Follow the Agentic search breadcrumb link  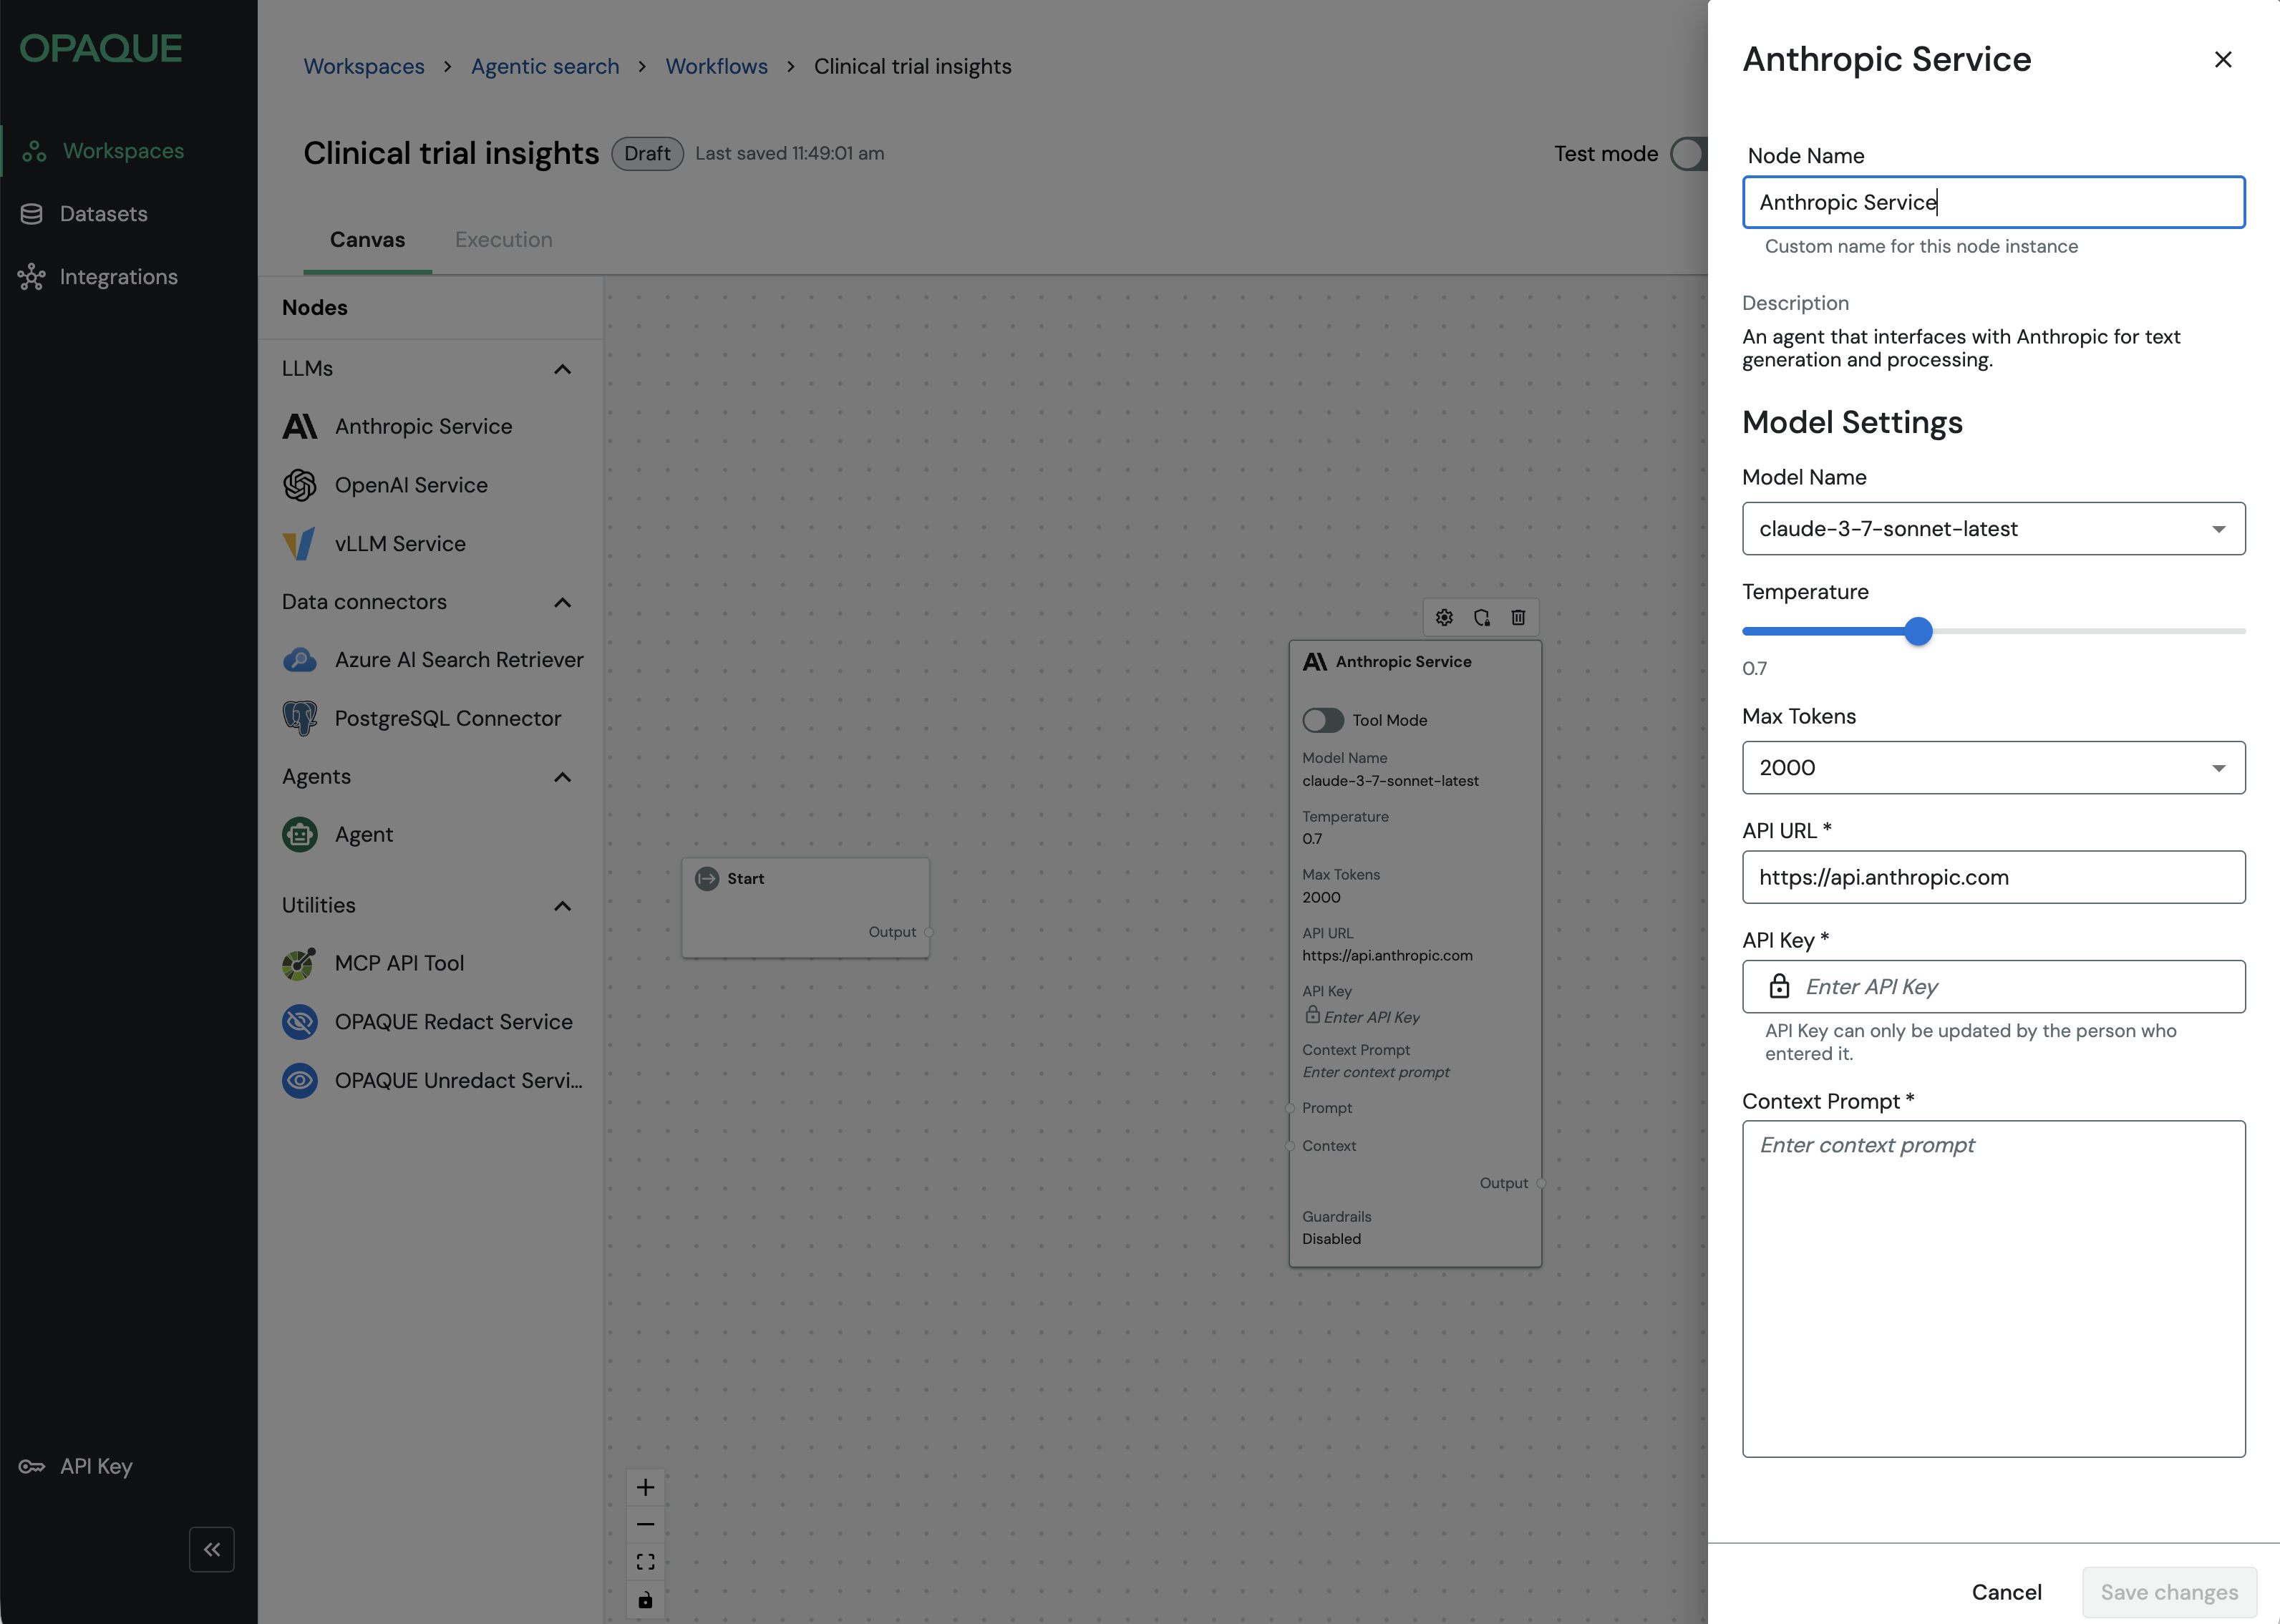point(545,66)
